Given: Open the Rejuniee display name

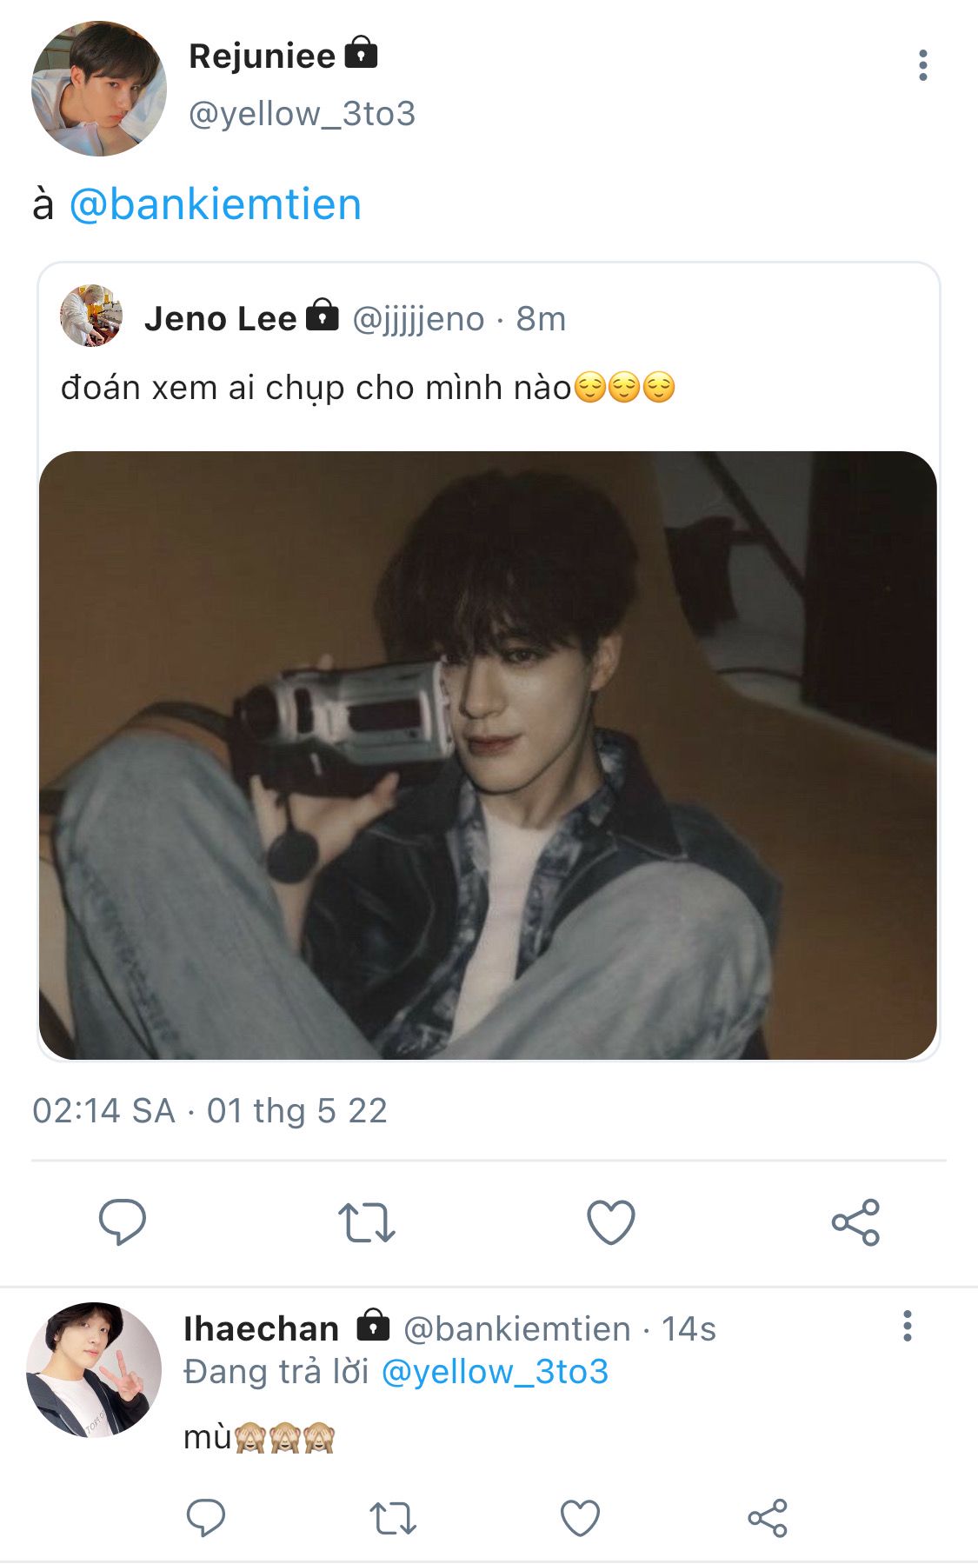Looking at the screenshot, I should pyautogui.click(x=262, y=57).
